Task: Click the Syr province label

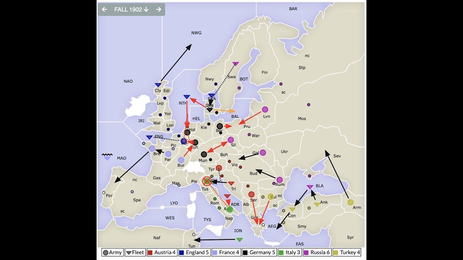Action: click(x=350, y=237)
